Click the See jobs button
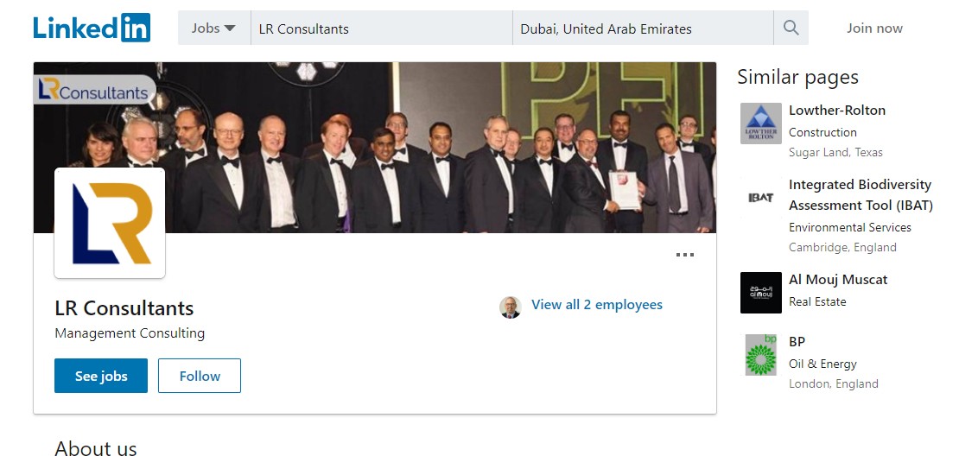This screenshot has height=475, width=959. tap(101, 376)
